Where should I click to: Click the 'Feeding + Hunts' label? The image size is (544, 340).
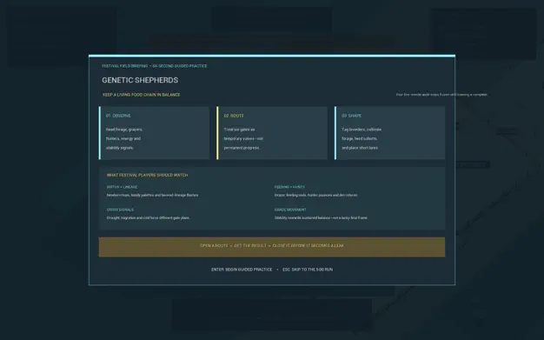289,187
